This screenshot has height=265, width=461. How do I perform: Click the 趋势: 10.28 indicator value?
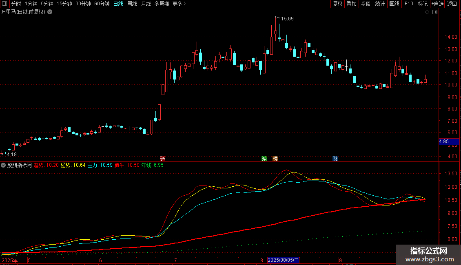click(46, 165)
